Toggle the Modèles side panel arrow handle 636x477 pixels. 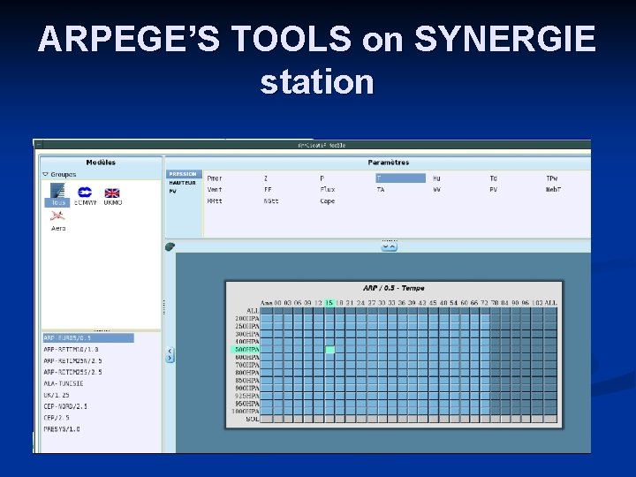(170, 354)
